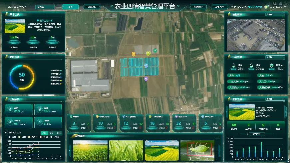
Task: Click the rain cloud icon above 15mm
Action: click(x=271, y=66)
